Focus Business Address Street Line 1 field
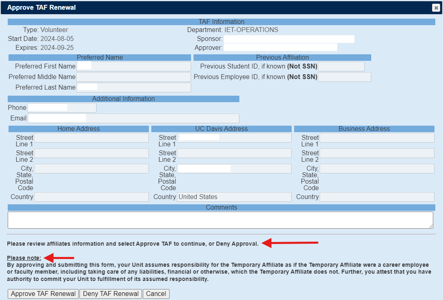443x300 pixels. coord(377,138)
